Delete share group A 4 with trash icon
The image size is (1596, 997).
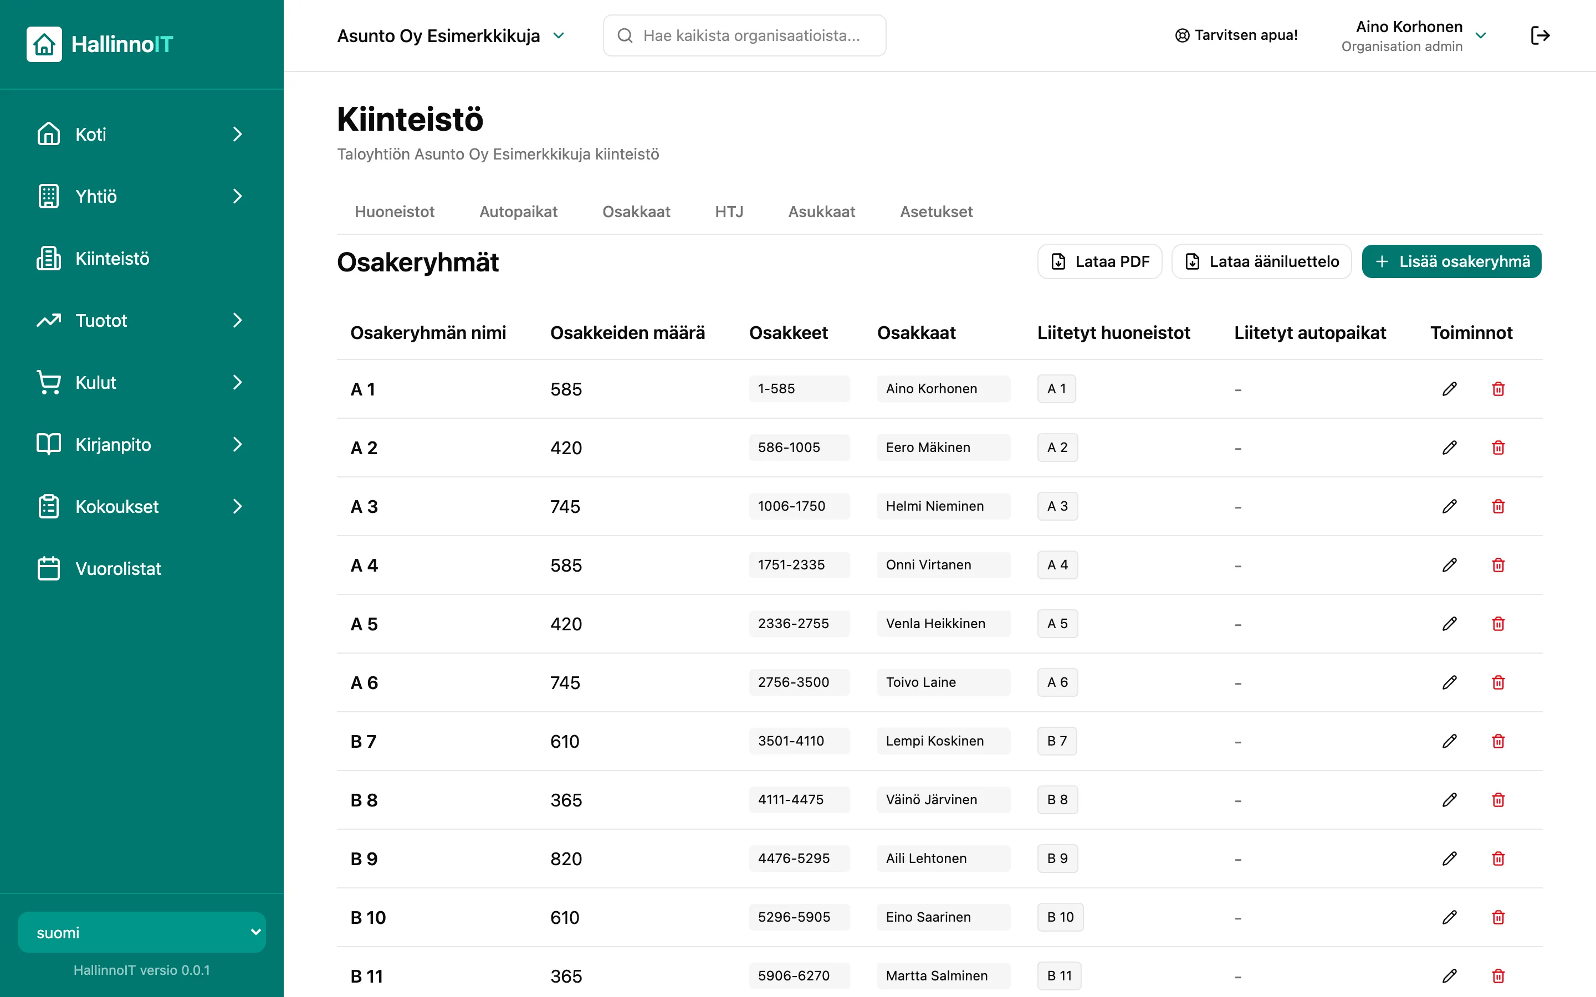click(x=1498, y=565)
